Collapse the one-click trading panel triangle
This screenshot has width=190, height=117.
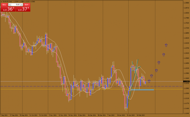tap(2, 2)
